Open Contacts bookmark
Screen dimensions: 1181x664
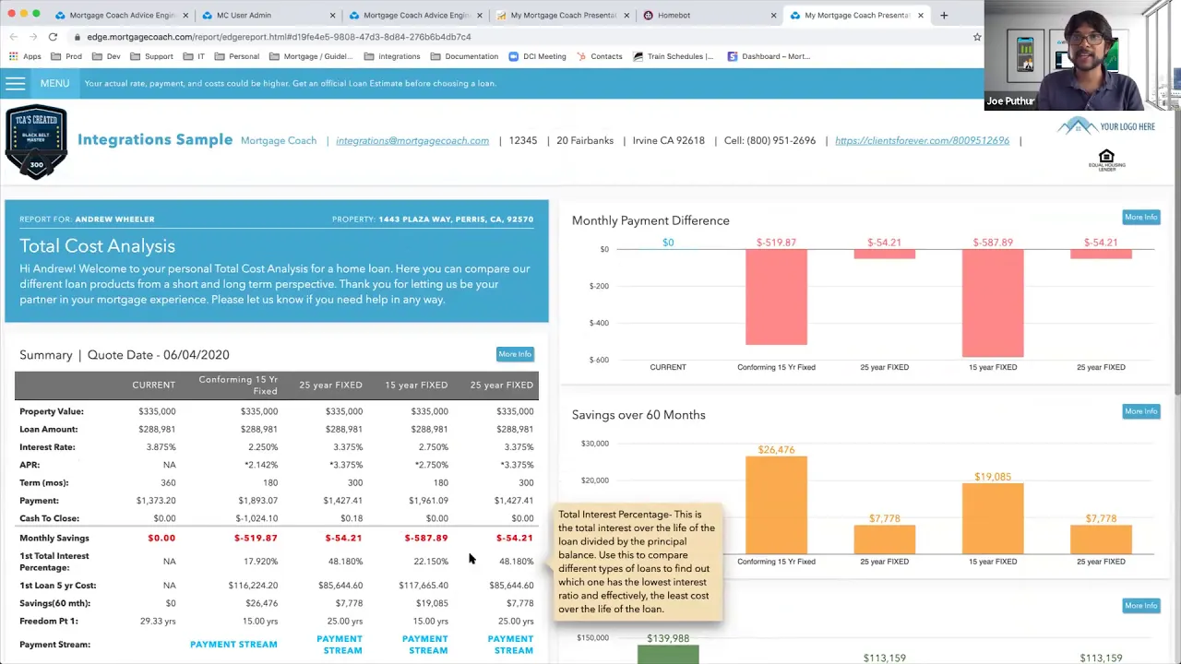(600, 56)
